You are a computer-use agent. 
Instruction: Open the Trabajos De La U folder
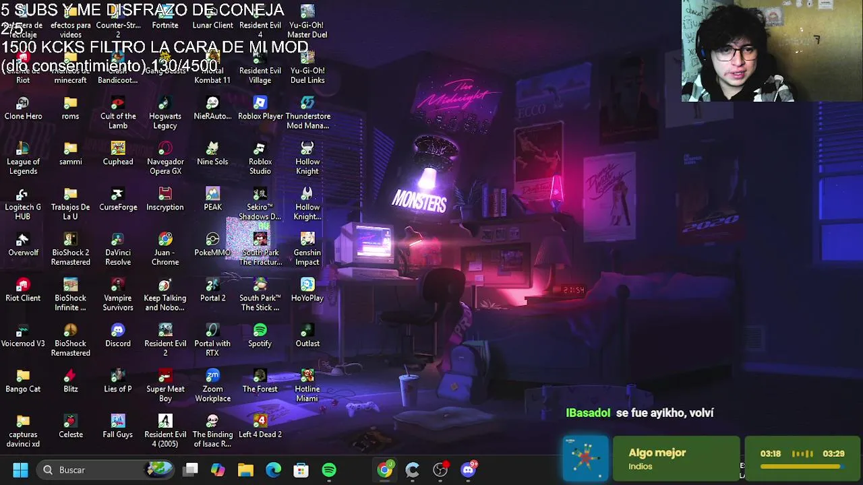tap(70, 203)
